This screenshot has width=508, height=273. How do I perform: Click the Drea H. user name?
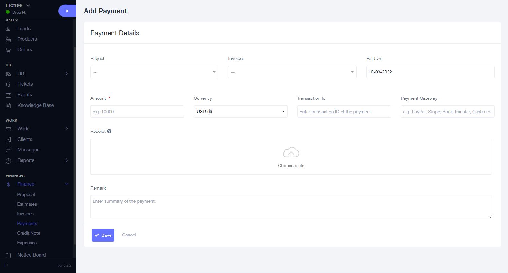[19, 12]
